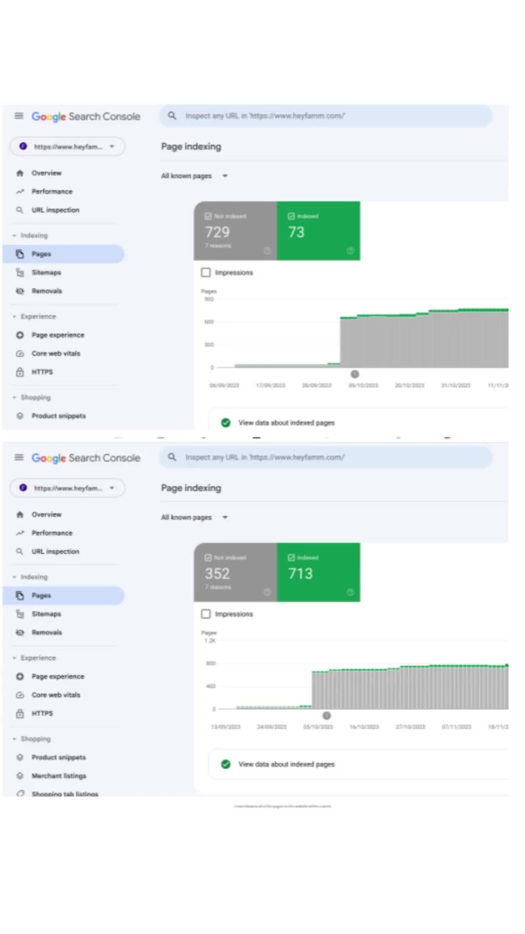Click Google Search Console logo in top screenshot
525x934 pixels.
(86, 116)
